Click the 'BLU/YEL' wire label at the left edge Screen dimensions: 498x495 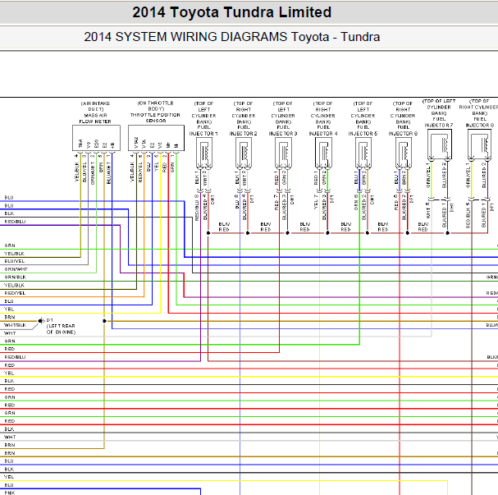pos(15,261)
